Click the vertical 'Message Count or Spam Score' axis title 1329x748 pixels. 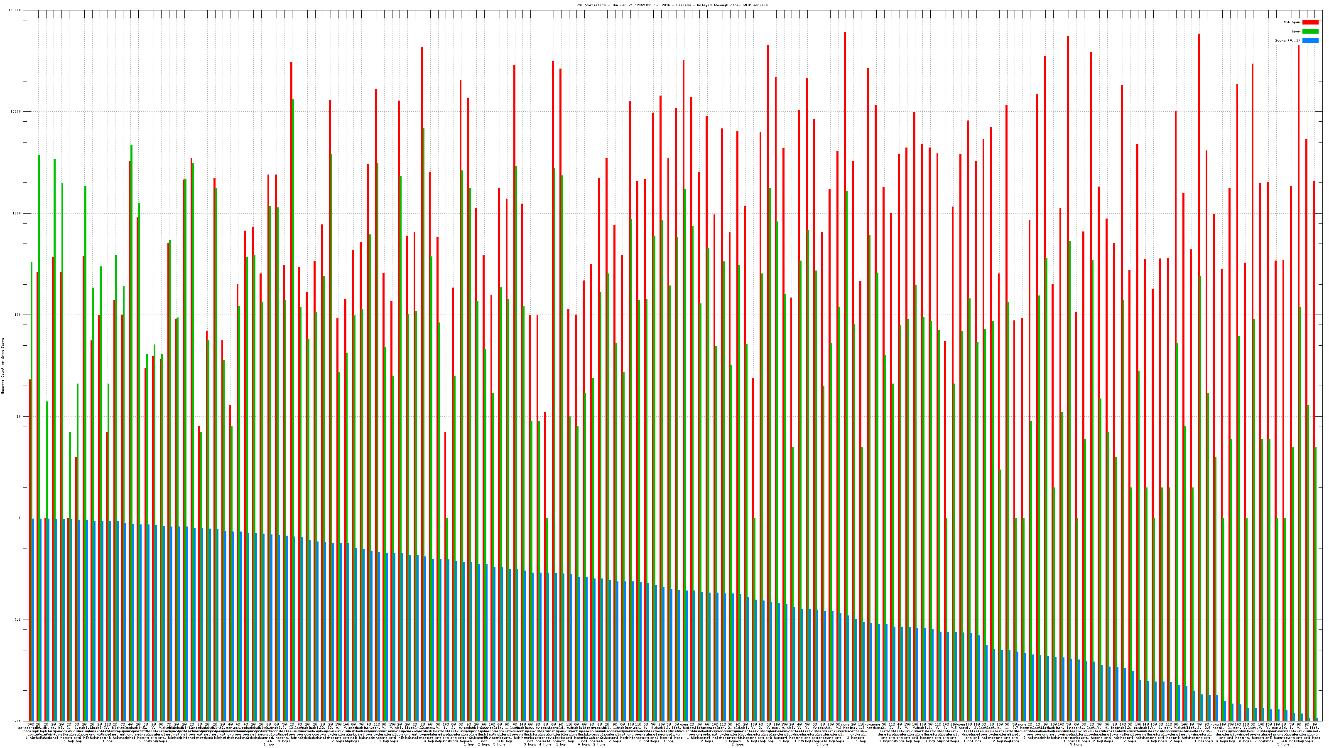pyautogui.click(x=2, y=366)
